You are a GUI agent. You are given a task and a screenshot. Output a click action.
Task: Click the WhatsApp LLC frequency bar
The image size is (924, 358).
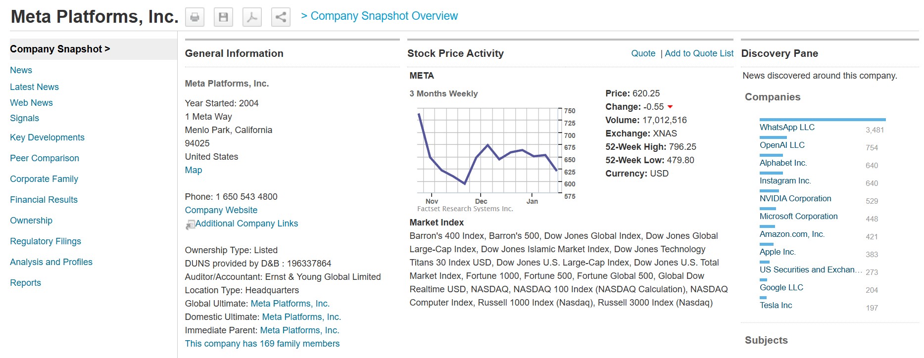click(822, 120)
